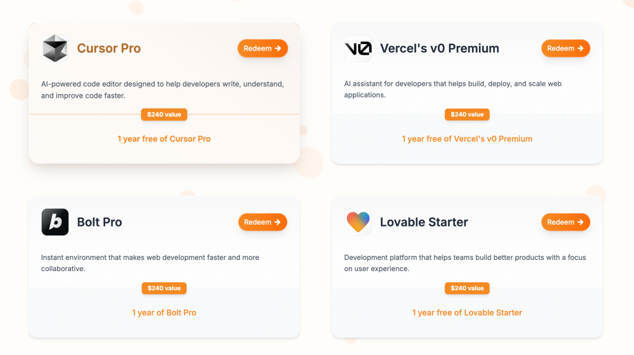Click "1 year of Bolt Pro" text

tap(164, 313)
